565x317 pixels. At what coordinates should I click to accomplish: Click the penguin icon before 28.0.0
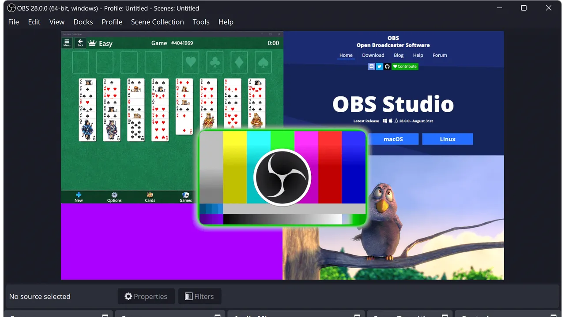tap(396, 121)
